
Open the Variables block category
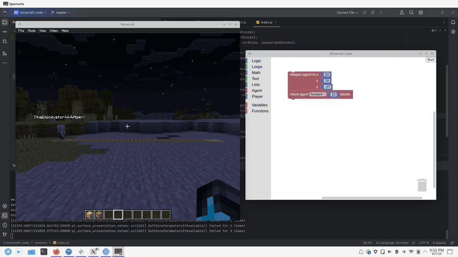click(259, 105)
